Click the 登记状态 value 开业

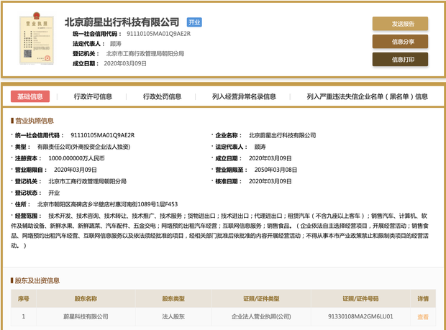[x=54, y=193]
